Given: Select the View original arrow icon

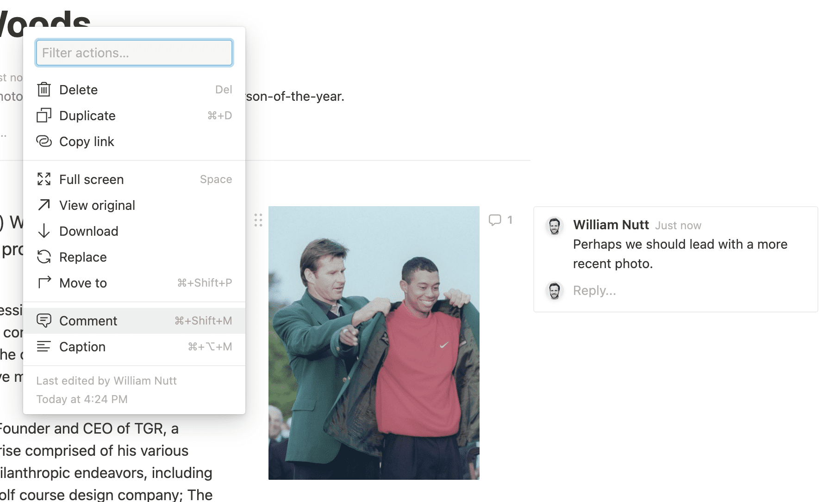Looking at the screenshot, I should click(44, 205).
